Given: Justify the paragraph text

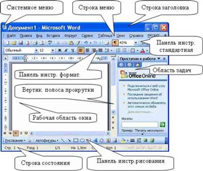Looking at the screenshot, I should 100,51.
